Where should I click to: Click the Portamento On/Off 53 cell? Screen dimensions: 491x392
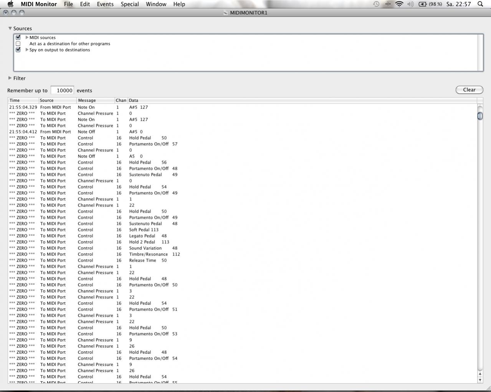[x=153, y=334]
